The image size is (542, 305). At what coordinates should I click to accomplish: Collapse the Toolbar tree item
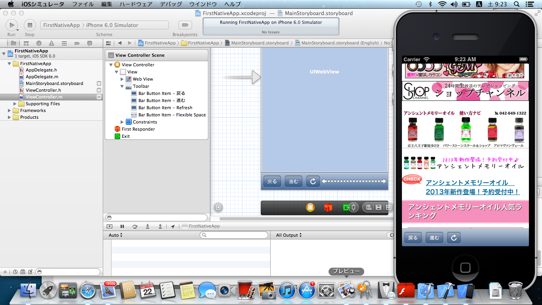123,86
